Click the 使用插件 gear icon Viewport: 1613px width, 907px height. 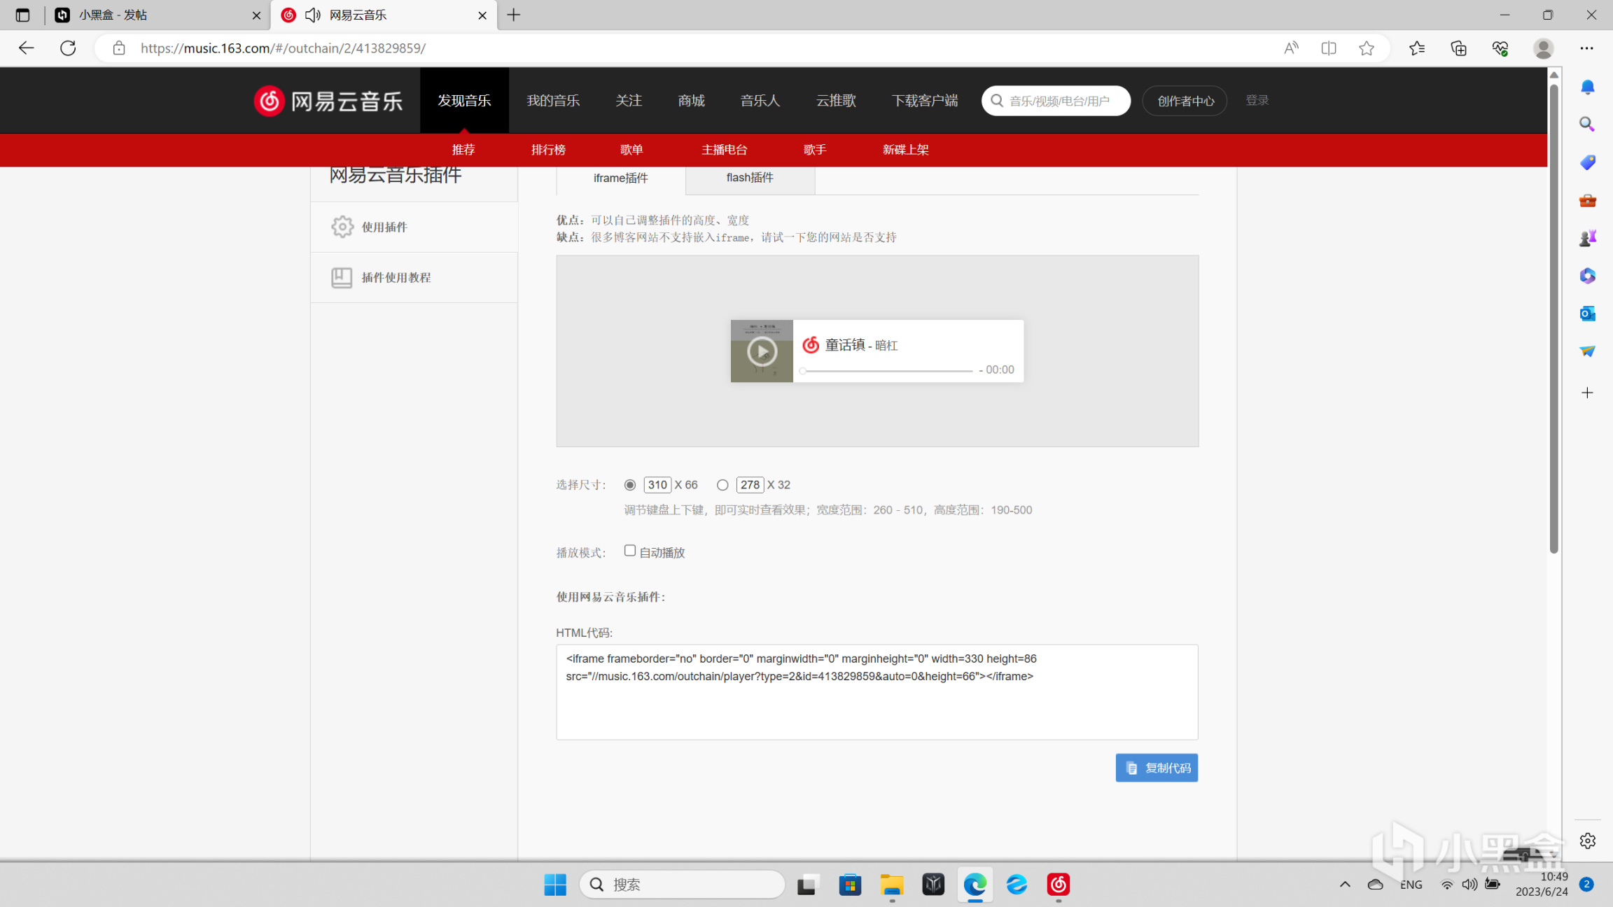[342, 227]
